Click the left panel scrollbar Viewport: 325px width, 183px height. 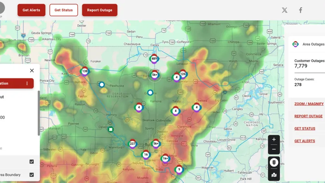pyautogui.click(x=39, y=113)
